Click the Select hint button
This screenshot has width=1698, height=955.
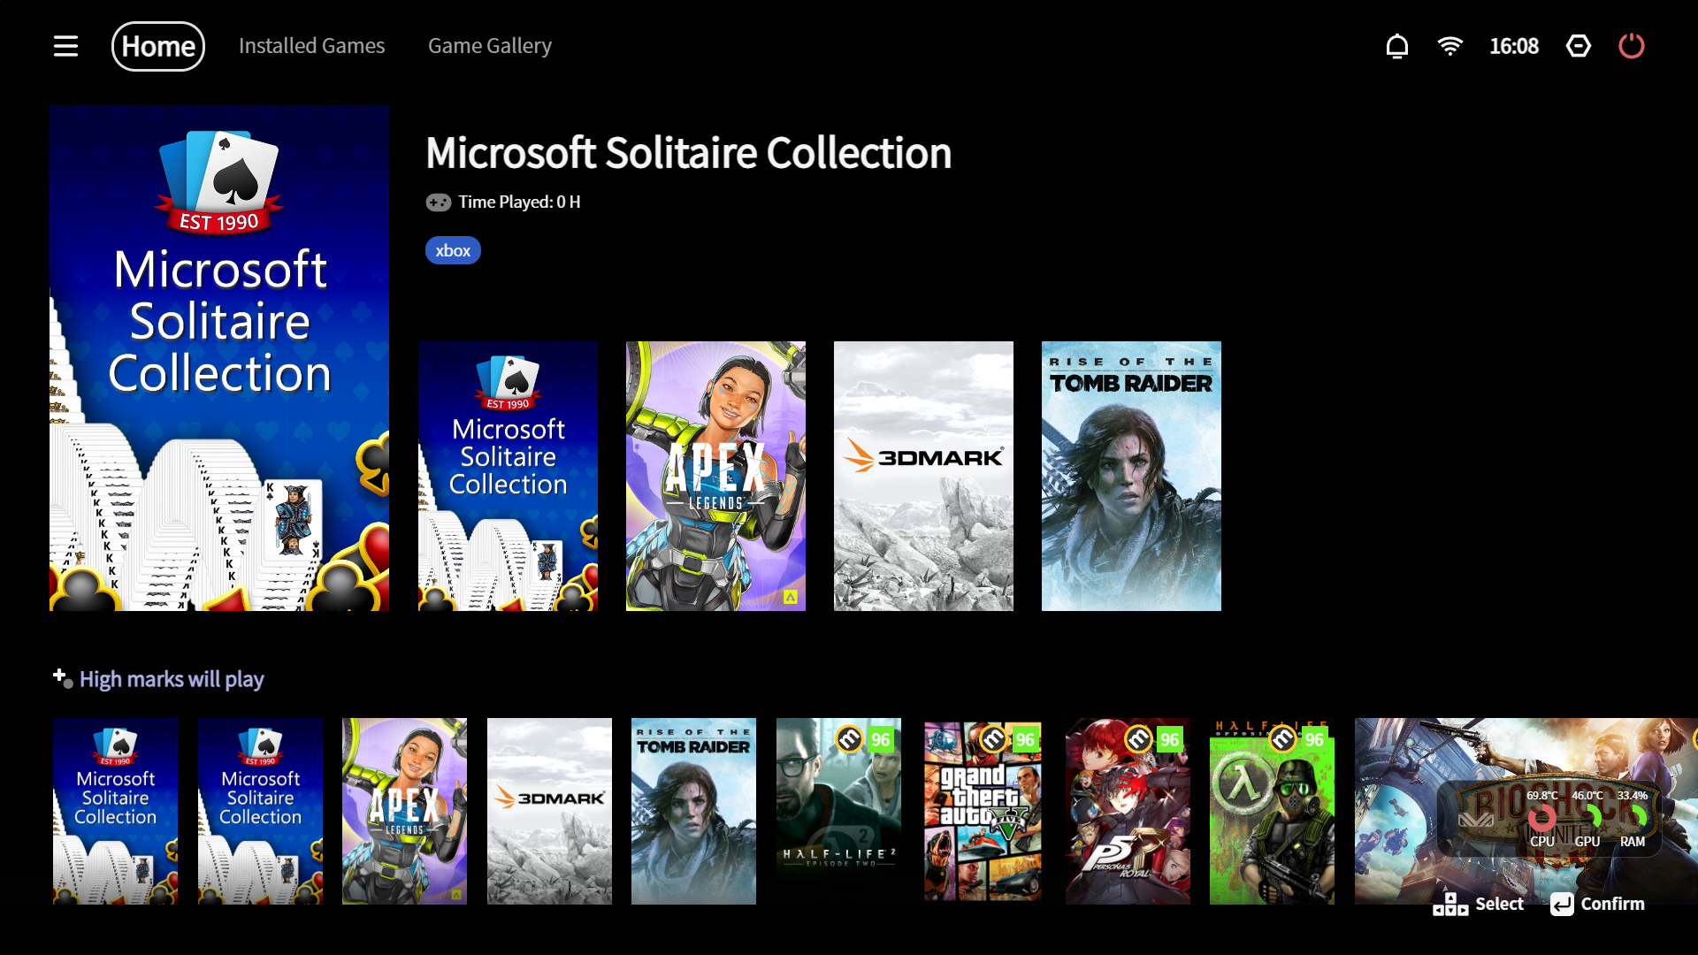(x=1479, y=904)
